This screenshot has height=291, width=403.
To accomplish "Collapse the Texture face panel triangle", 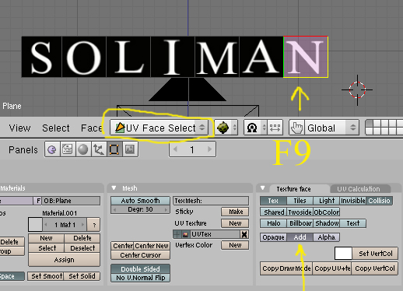I will (x=263, y=188).
